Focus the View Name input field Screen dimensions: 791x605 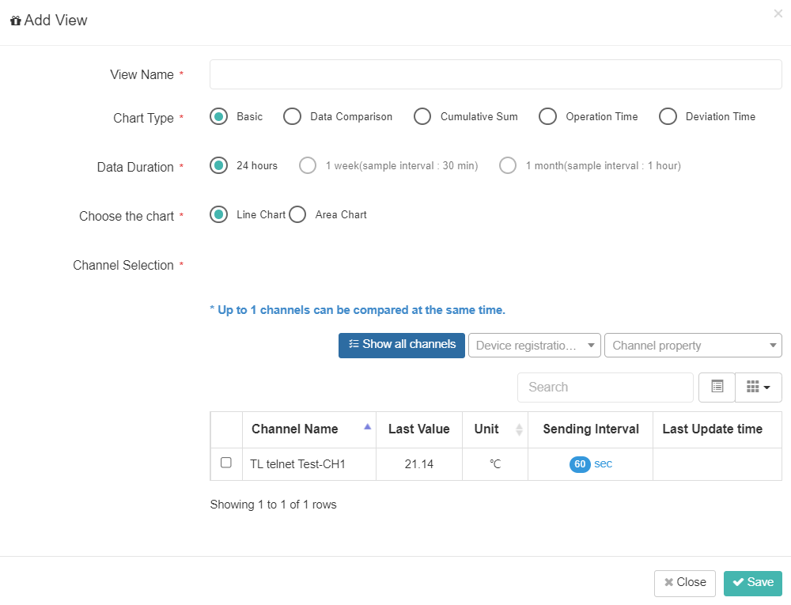495,74
